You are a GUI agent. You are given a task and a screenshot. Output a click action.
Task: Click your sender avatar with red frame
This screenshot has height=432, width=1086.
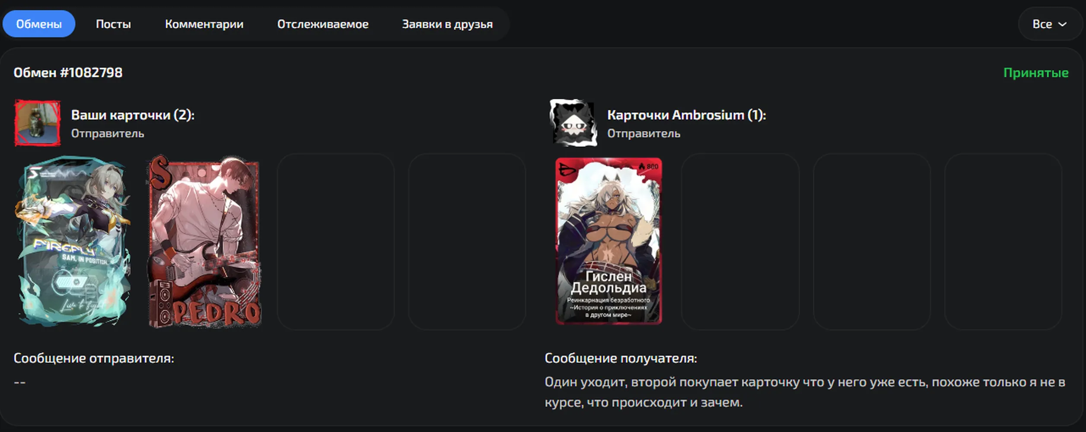38,123
